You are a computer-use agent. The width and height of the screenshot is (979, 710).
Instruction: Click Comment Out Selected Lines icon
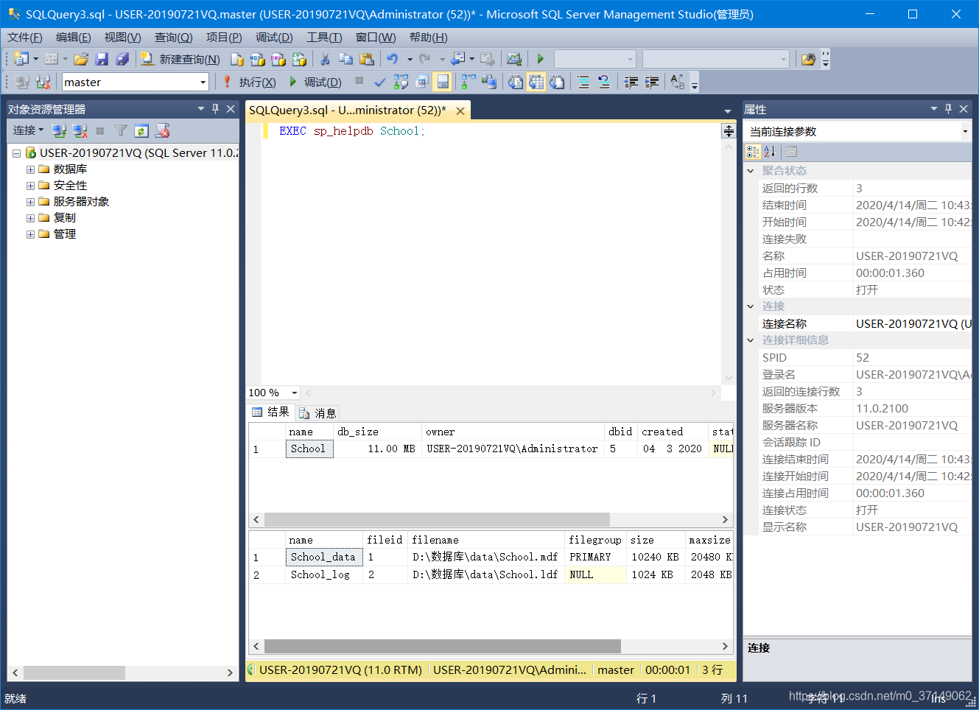click(583, 82)
